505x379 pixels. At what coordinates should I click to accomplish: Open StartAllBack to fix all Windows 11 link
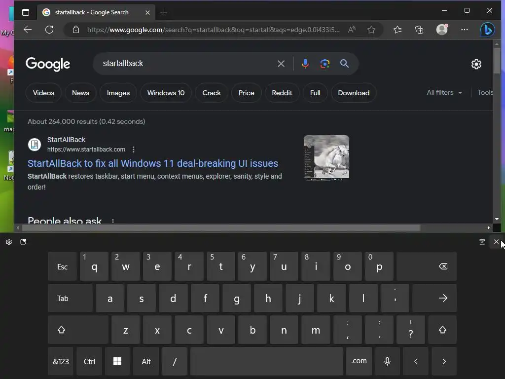(x=153, y=163)
